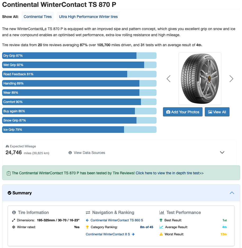Collapse the Summary section chevron
The height and width of the screenshot is (248, 242).
point(232,193)
